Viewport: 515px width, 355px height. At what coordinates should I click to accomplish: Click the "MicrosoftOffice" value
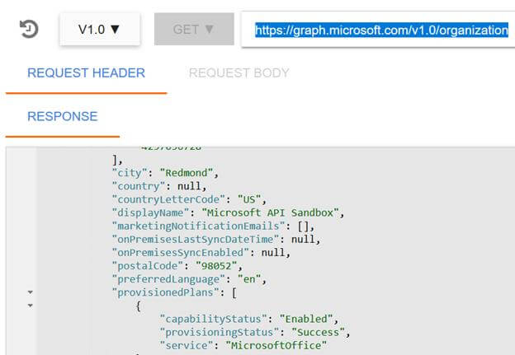pyautogui.click(x=276, y=345)
